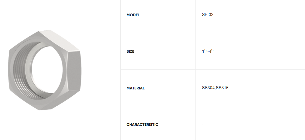Image resolution: width=305 pixels, height=140 pixels.
Task: Click the center hole of the nut
Action: [47, 69]
